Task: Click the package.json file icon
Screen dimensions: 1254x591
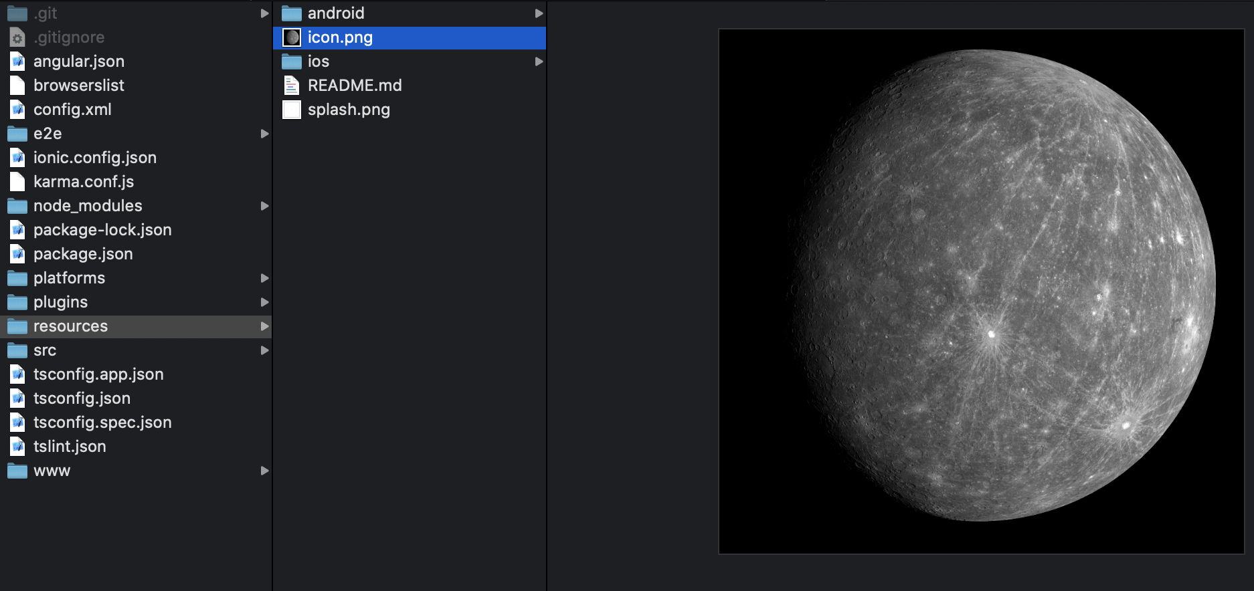Action: 17,254
